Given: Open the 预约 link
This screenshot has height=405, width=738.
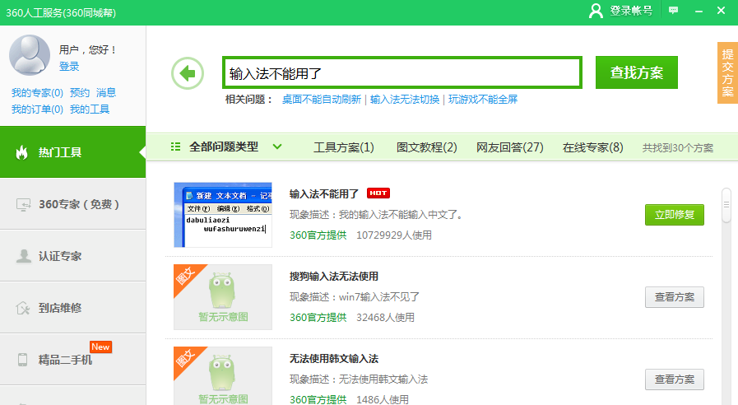Looking at the screenshot, I should tap(80, 93).
